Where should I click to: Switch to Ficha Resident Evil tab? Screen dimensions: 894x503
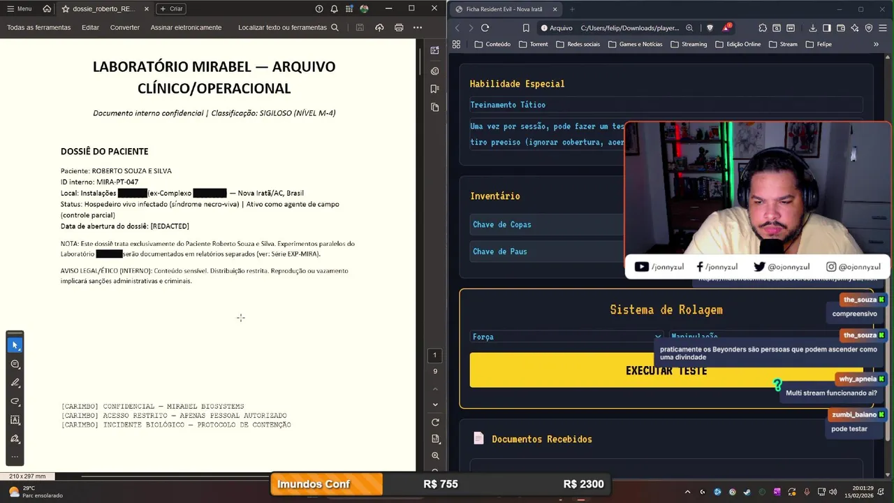pos(506,9)
